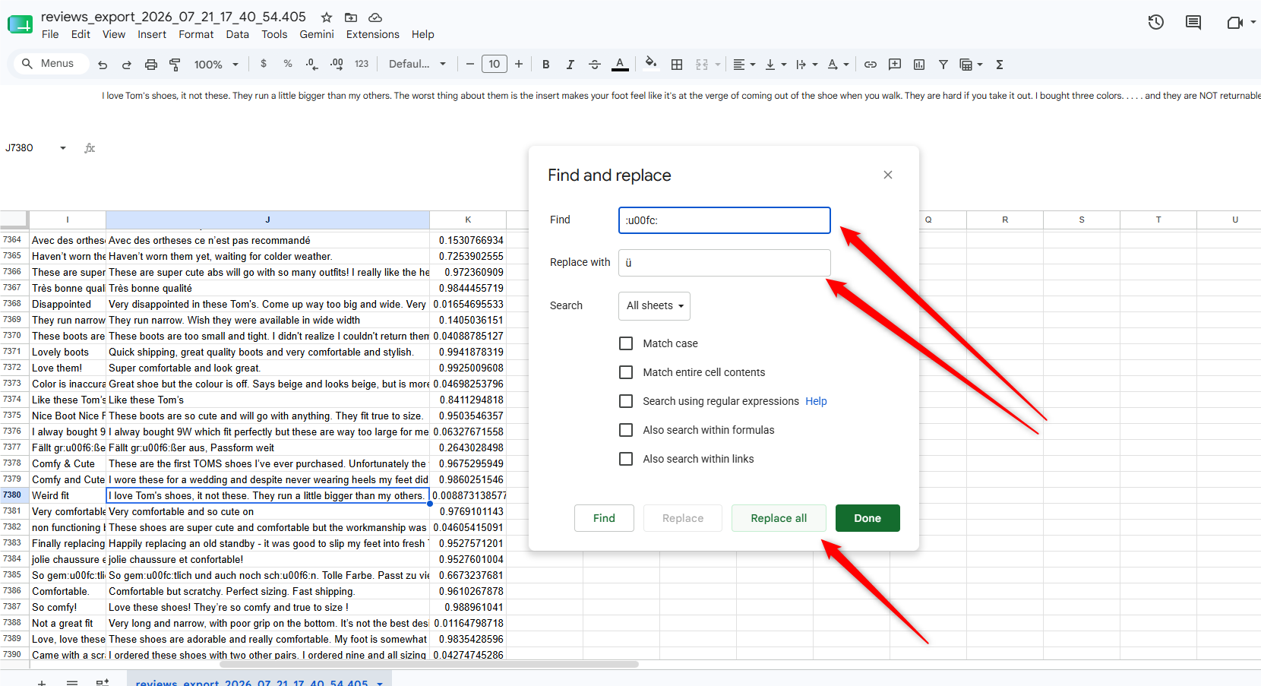Open Google Sheets home logo
1261x686 pixels.
click(x=21, y=24)
